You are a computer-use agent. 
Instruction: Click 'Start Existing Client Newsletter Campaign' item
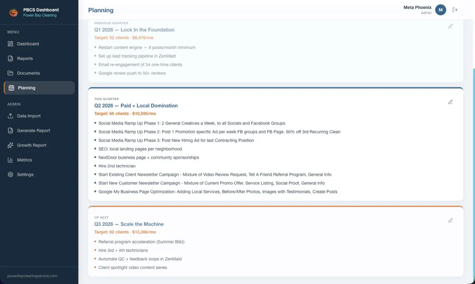click(215, 174)
